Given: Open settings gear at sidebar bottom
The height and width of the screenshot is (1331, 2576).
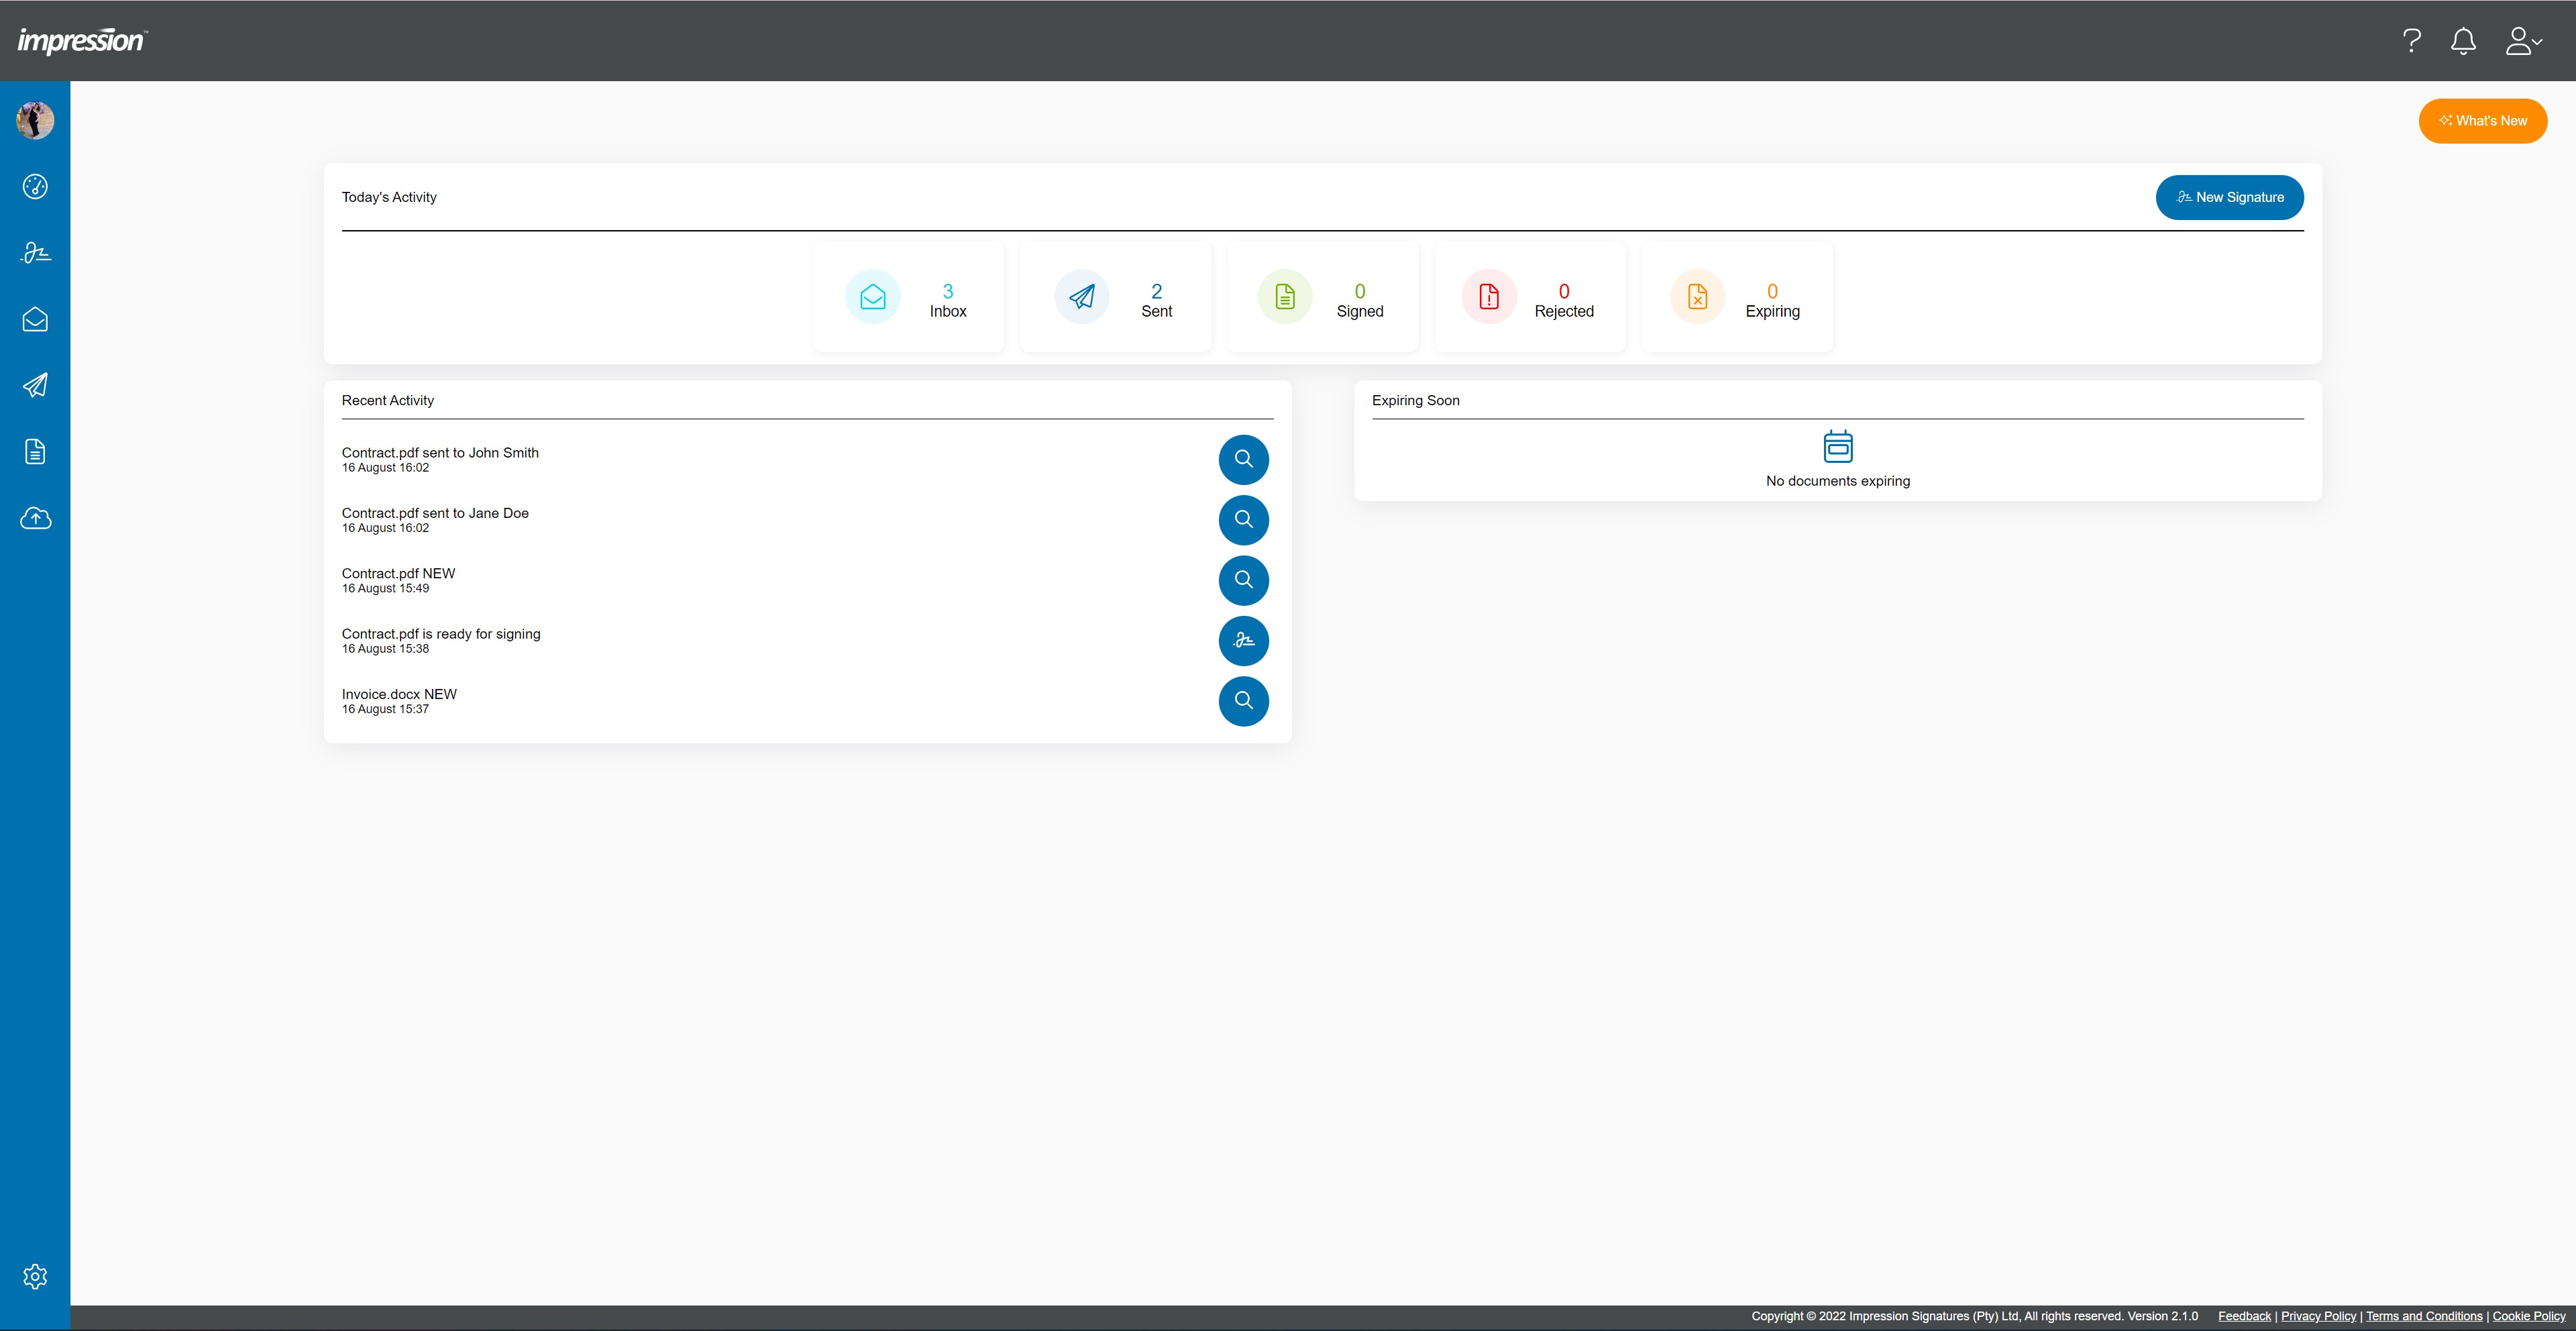Looking at the screenshot, I should pos(35,1276).
